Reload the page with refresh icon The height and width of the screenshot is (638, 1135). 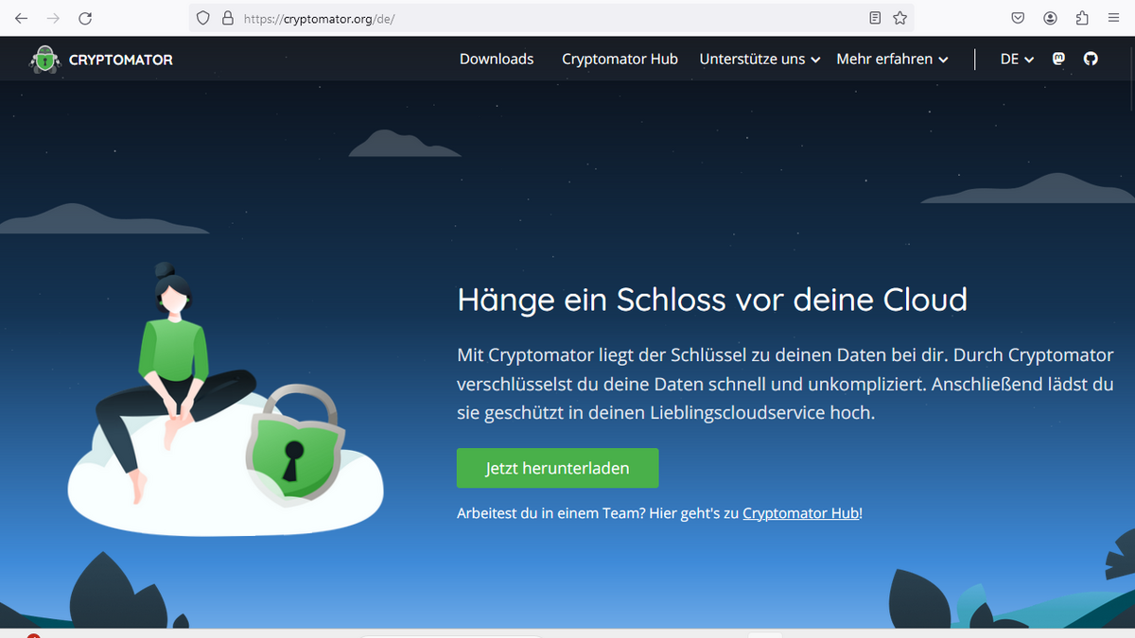tap(85, 18)
